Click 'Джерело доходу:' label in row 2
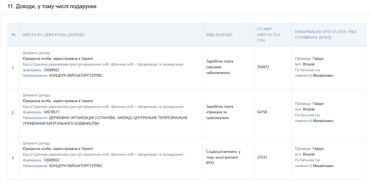 click(37, 95)
